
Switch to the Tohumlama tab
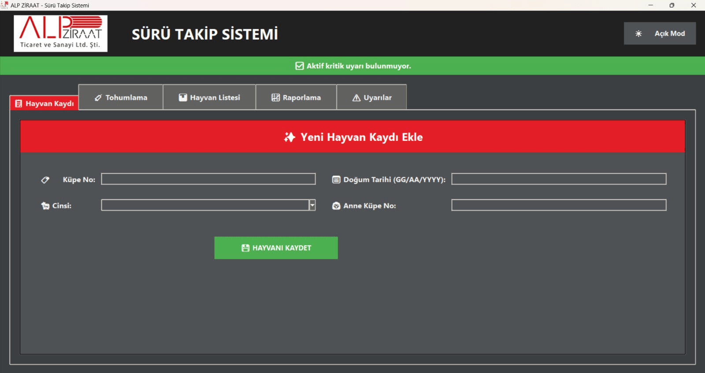point(121,97)
